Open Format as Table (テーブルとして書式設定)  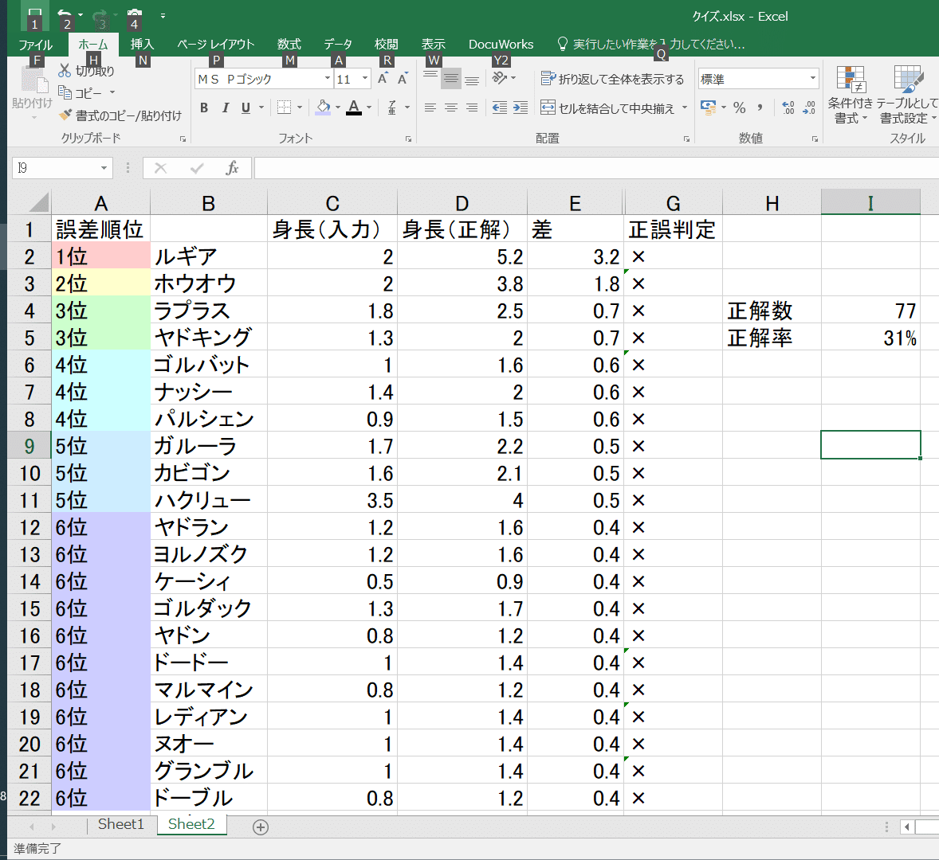click(907, 95)
